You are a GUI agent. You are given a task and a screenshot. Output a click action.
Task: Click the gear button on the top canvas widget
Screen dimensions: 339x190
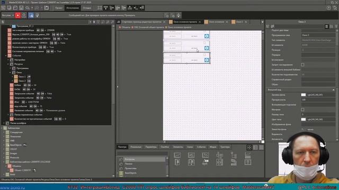point(207,36)
